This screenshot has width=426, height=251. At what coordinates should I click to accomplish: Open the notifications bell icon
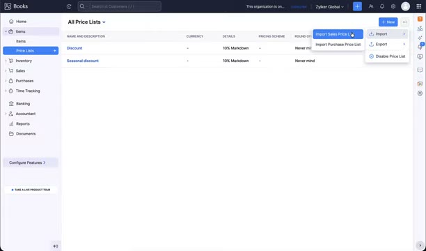click(382, 6)
